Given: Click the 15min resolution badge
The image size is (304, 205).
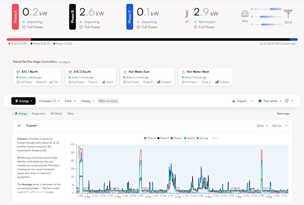Looking at the screenshot, I should tap(108, 101).
